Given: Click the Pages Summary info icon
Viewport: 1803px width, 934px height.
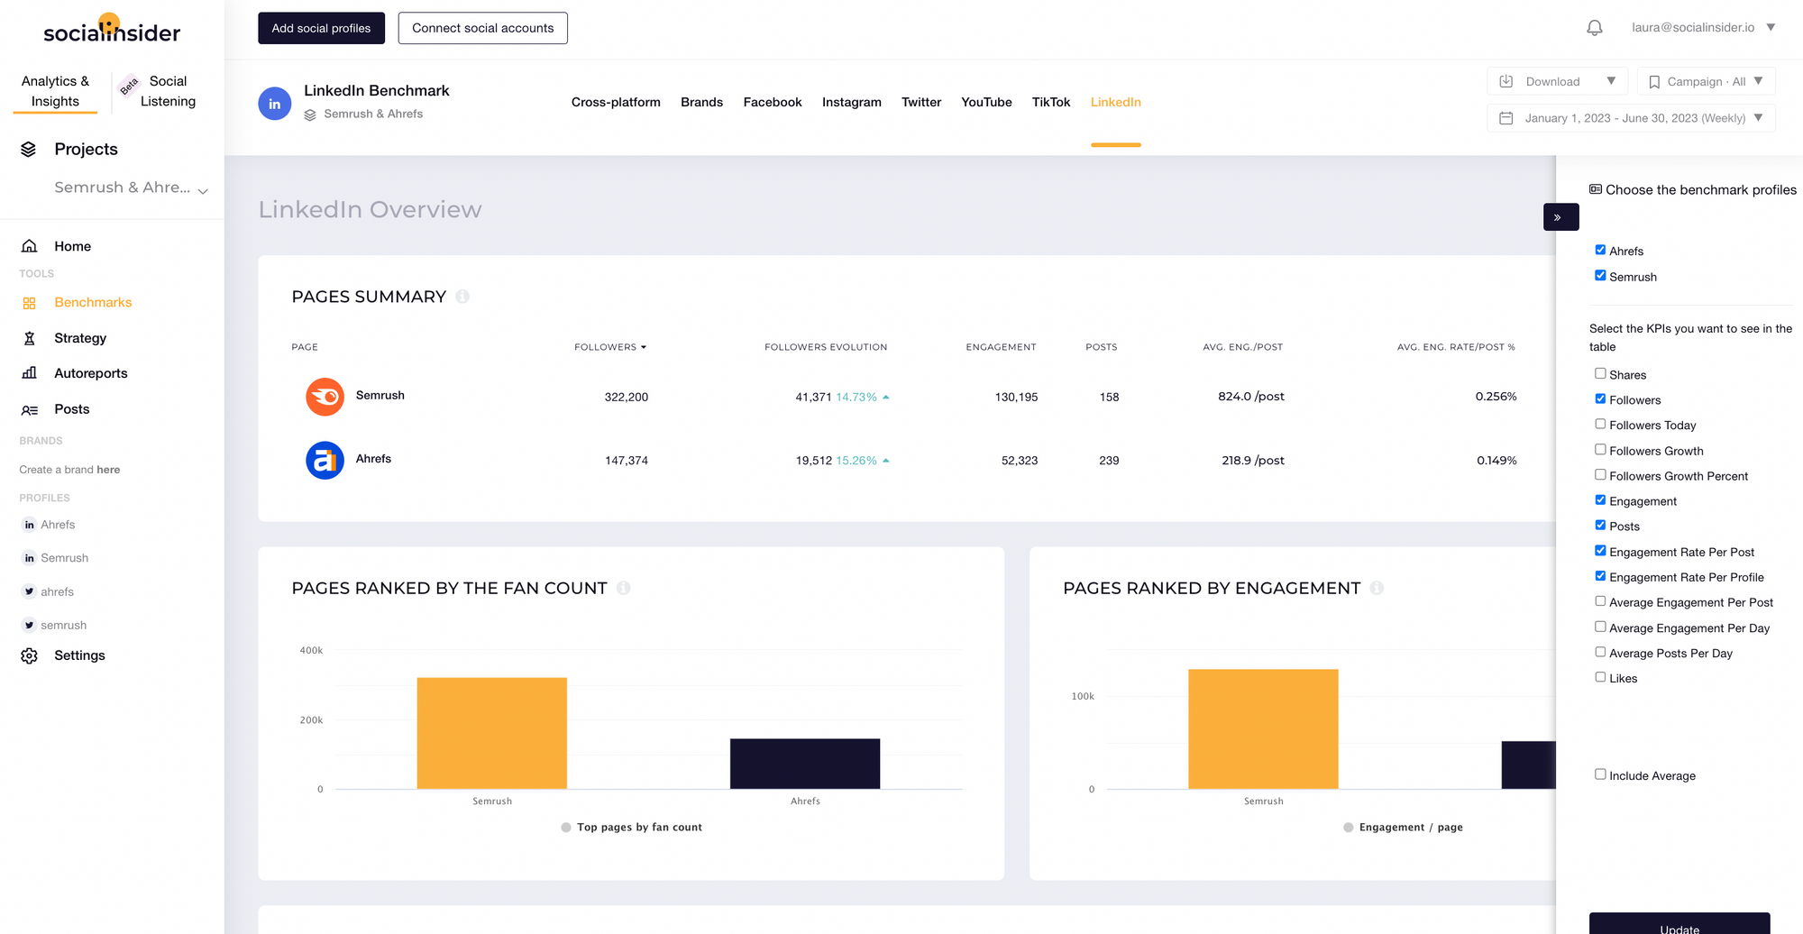Looking at the screenshot, I should point(462,297).
